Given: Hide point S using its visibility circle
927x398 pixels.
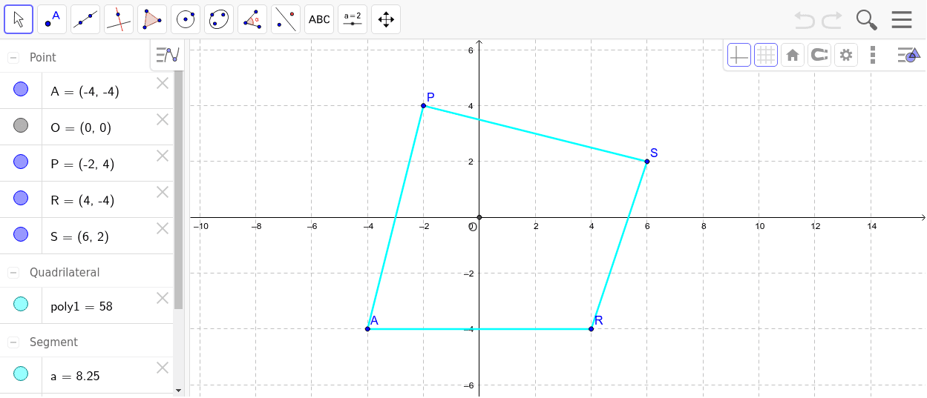Looking at the screenshot, I should [21, 235].
